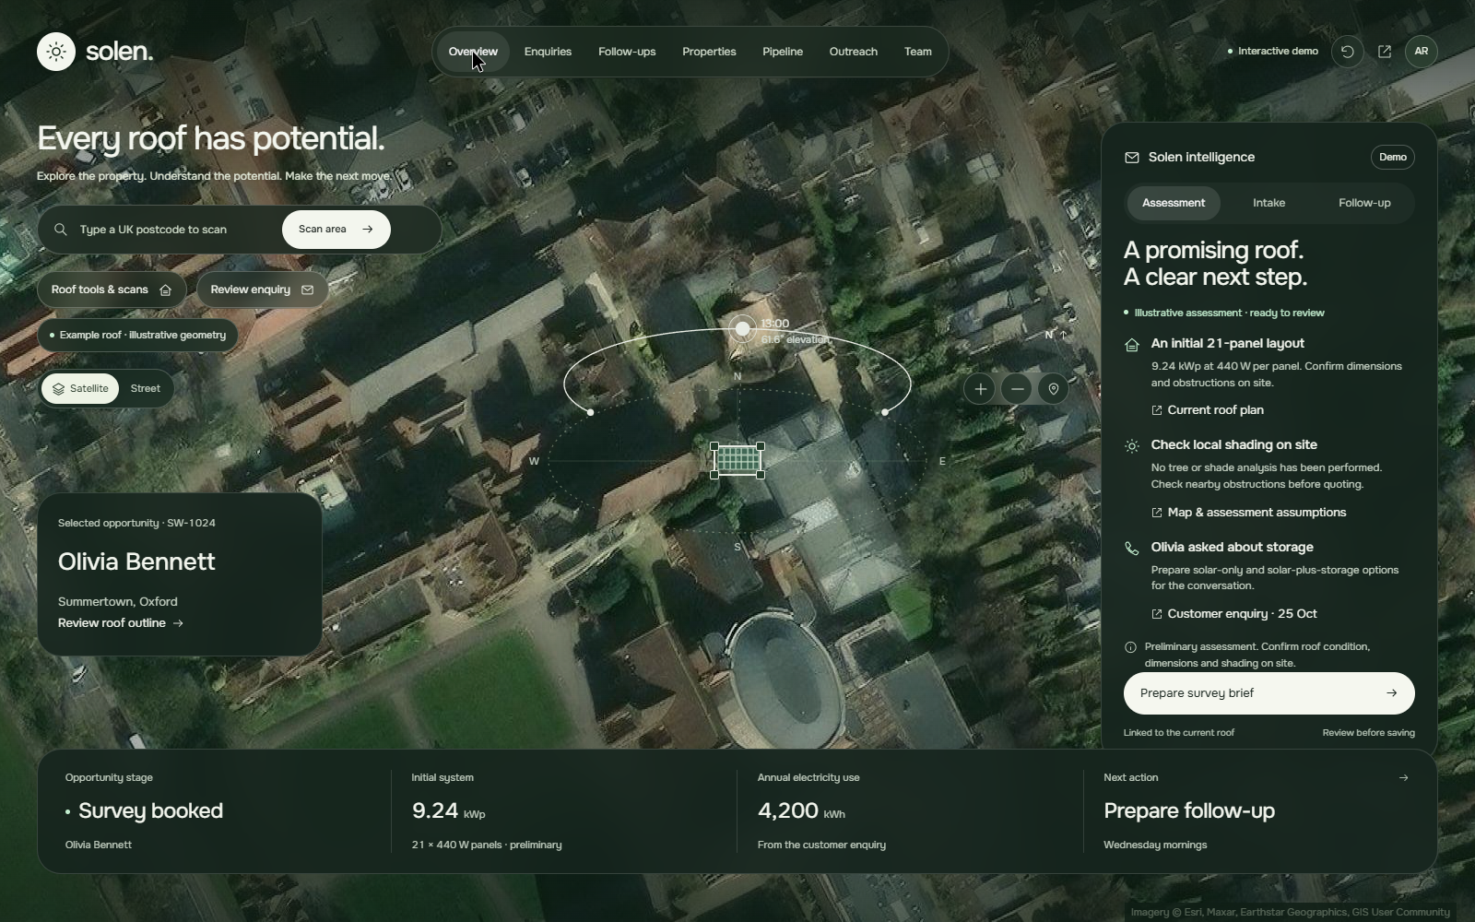Click the solen sun logo icon

click(x=56, y=52)
